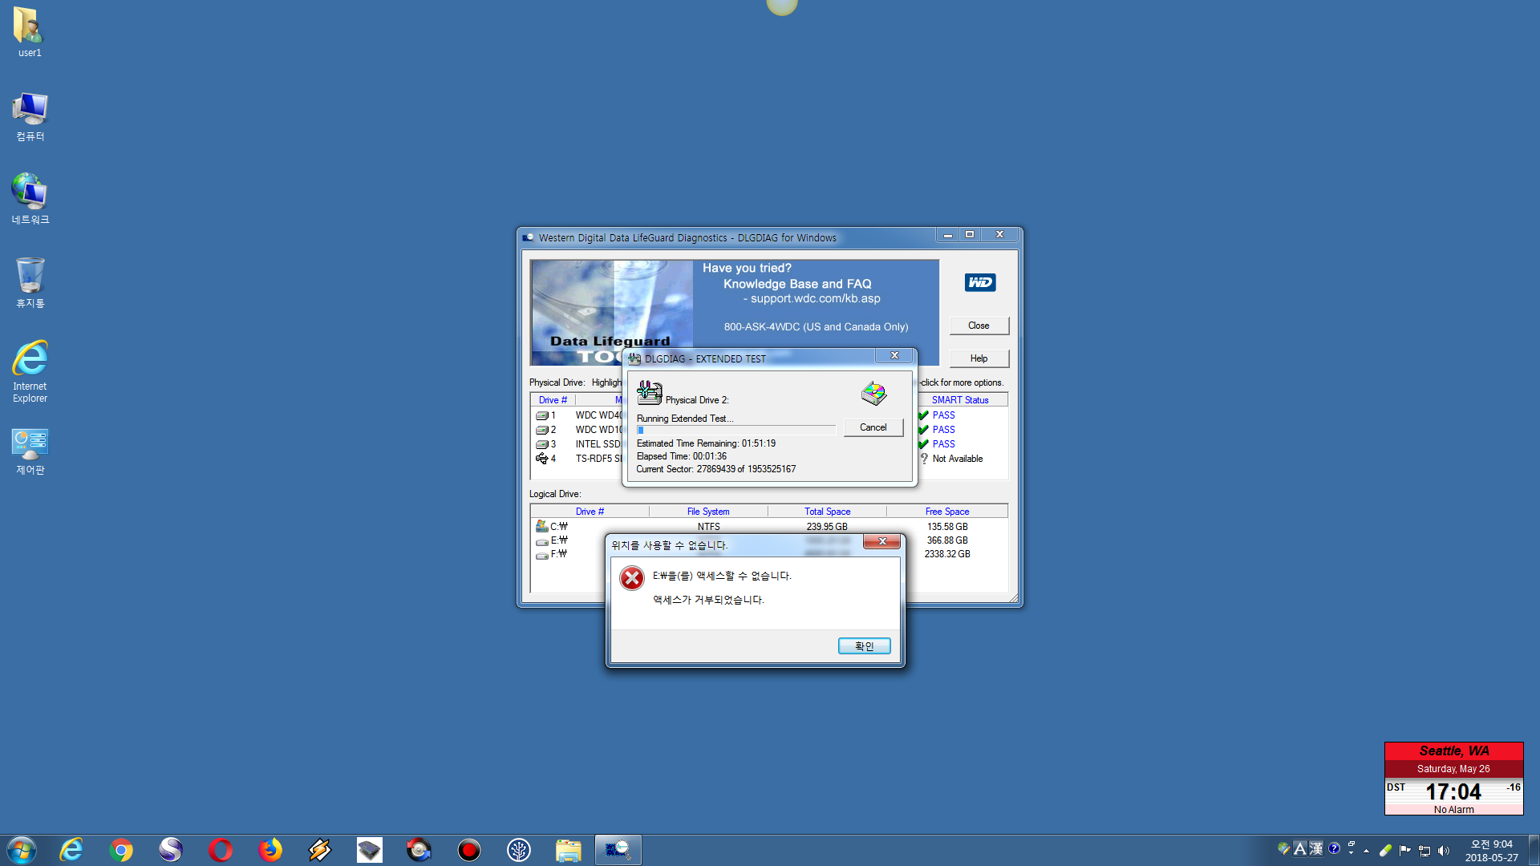Select physical drive 3 INTEL SSD icon
The image size is (1540, 866).
(542, 444)
